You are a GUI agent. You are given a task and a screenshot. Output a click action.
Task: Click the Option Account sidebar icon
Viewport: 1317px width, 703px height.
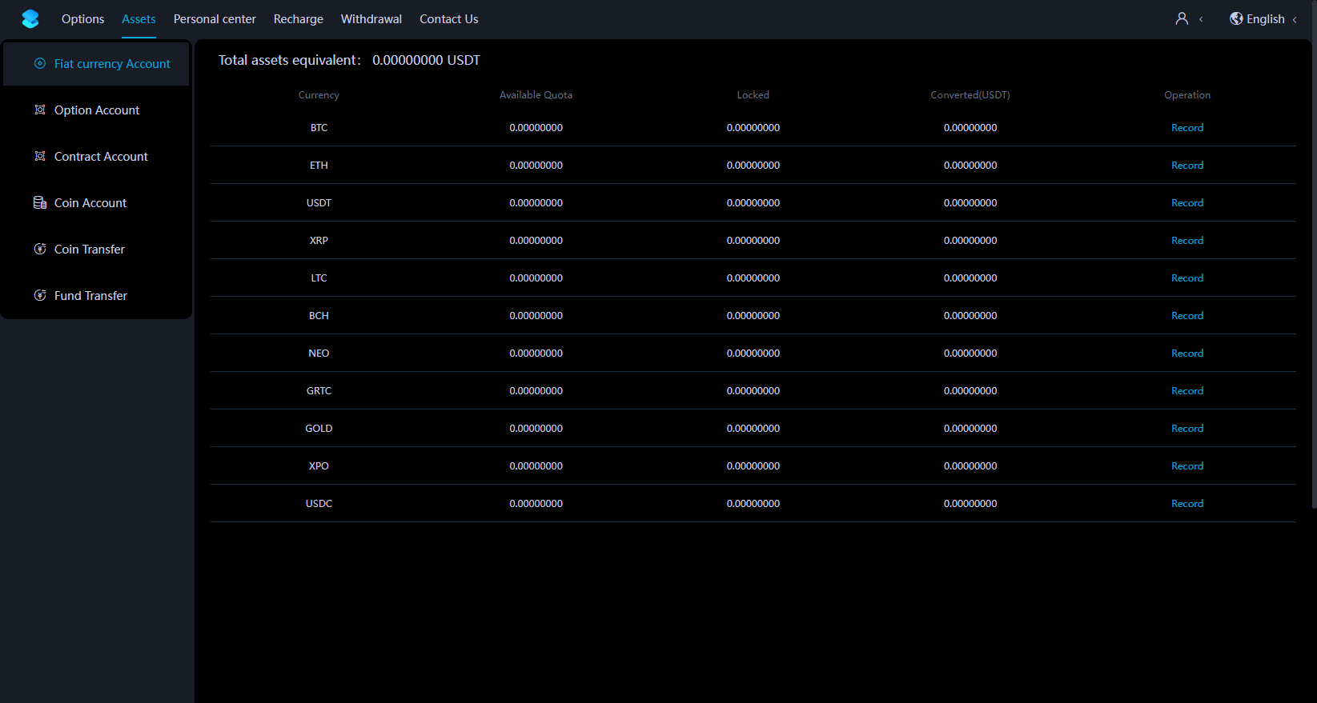pyautogui.click(x=40, y=110)
